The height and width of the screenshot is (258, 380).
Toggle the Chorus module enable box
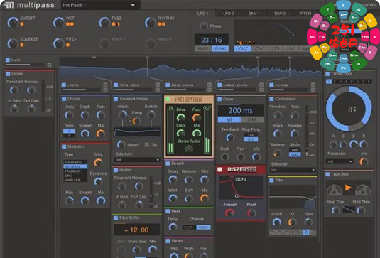click(64, 99)
